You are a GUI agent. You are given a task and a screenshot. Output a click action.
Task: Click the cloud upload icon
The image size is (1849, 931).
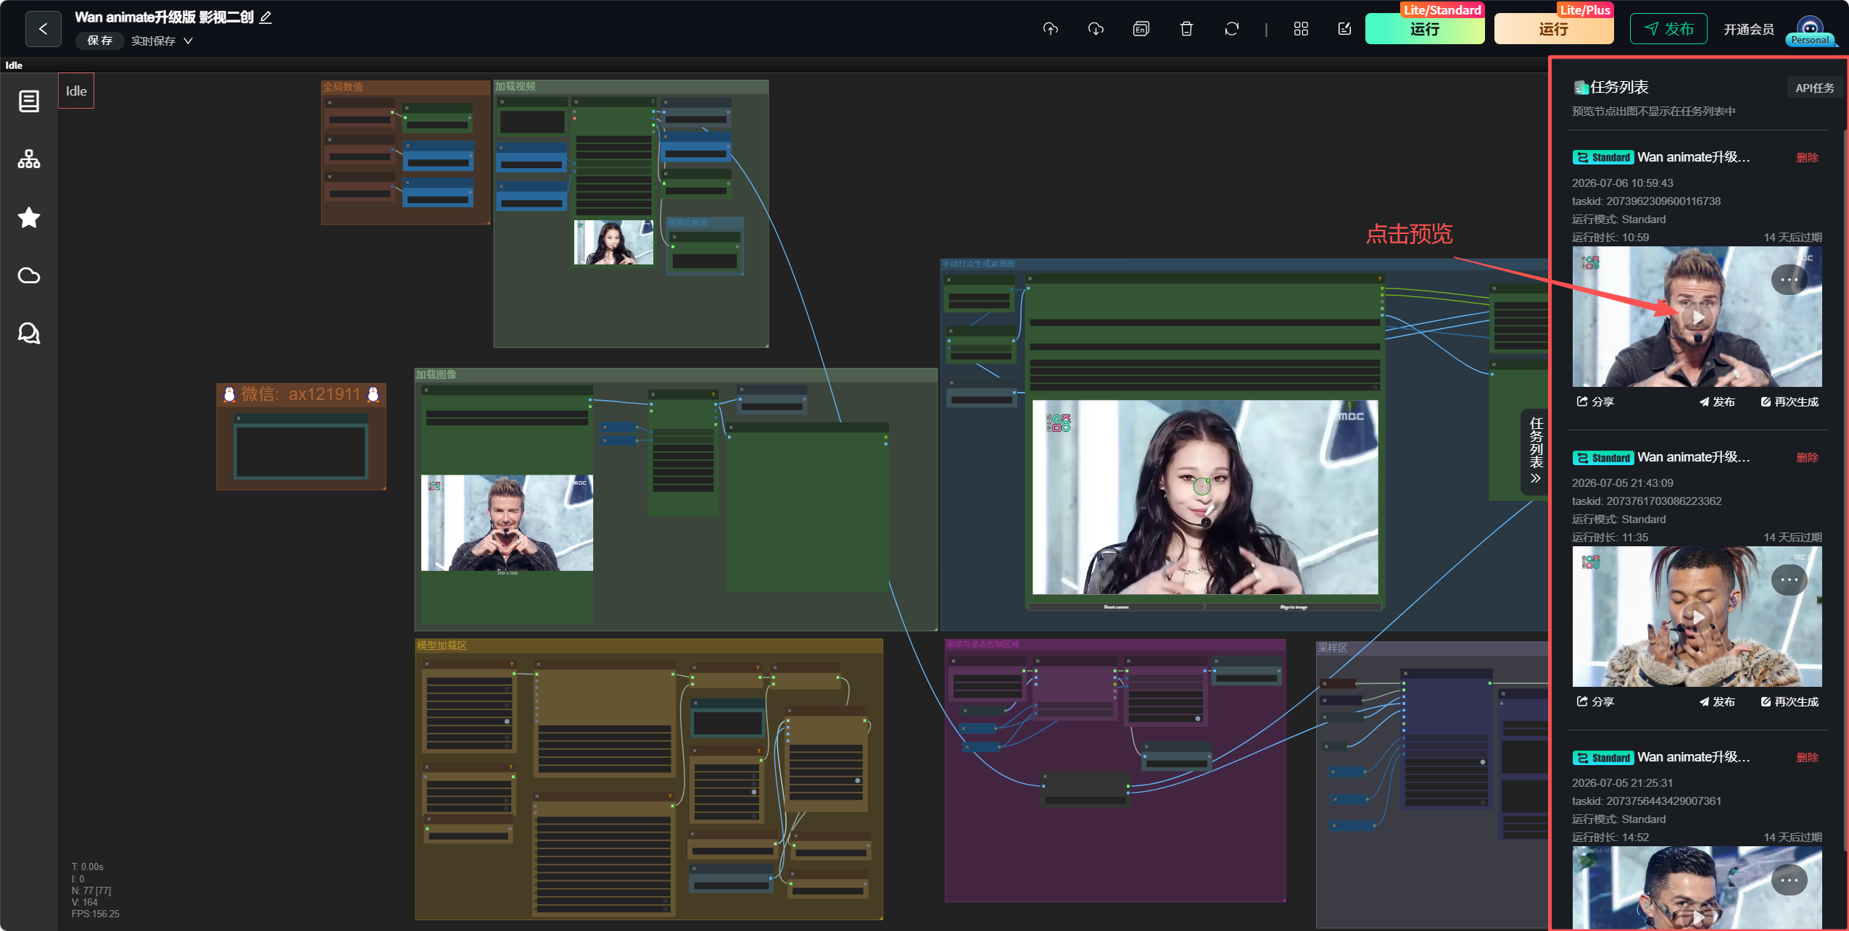[x=1051, y=29]
